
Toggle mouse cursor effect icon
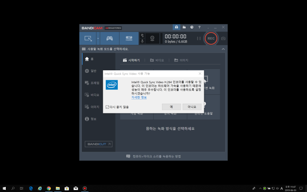pyautogui.click(x=142, y=36)
